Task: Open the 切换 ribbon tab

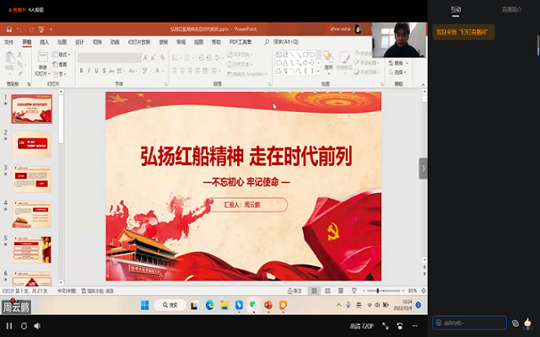Action: pyautogui.click(x=97, y=42)
